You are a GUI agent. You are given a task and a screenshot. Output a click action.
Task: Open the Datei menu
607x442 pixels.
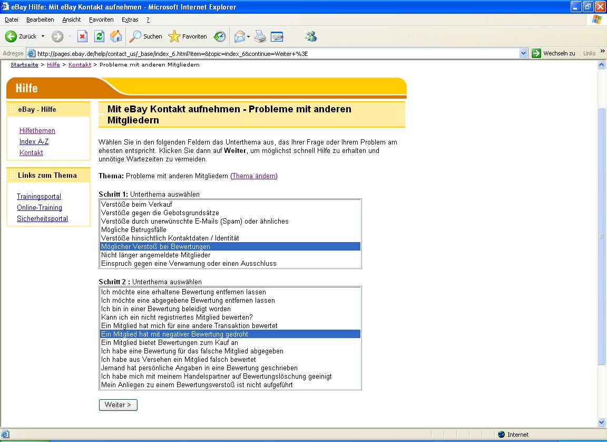point(12,20)
